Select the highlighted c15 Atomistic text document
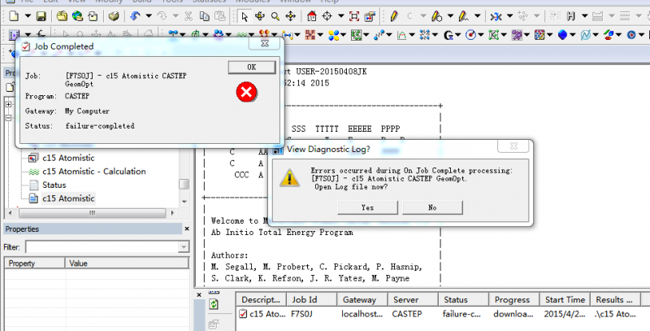The height and width of the screenshot is (331, 650). (x=68, y=198)
